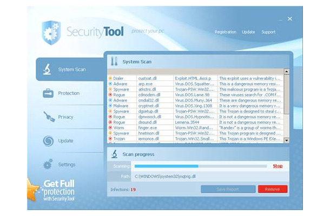Click the test tubes icon beside System Scan header

point(114,62)
